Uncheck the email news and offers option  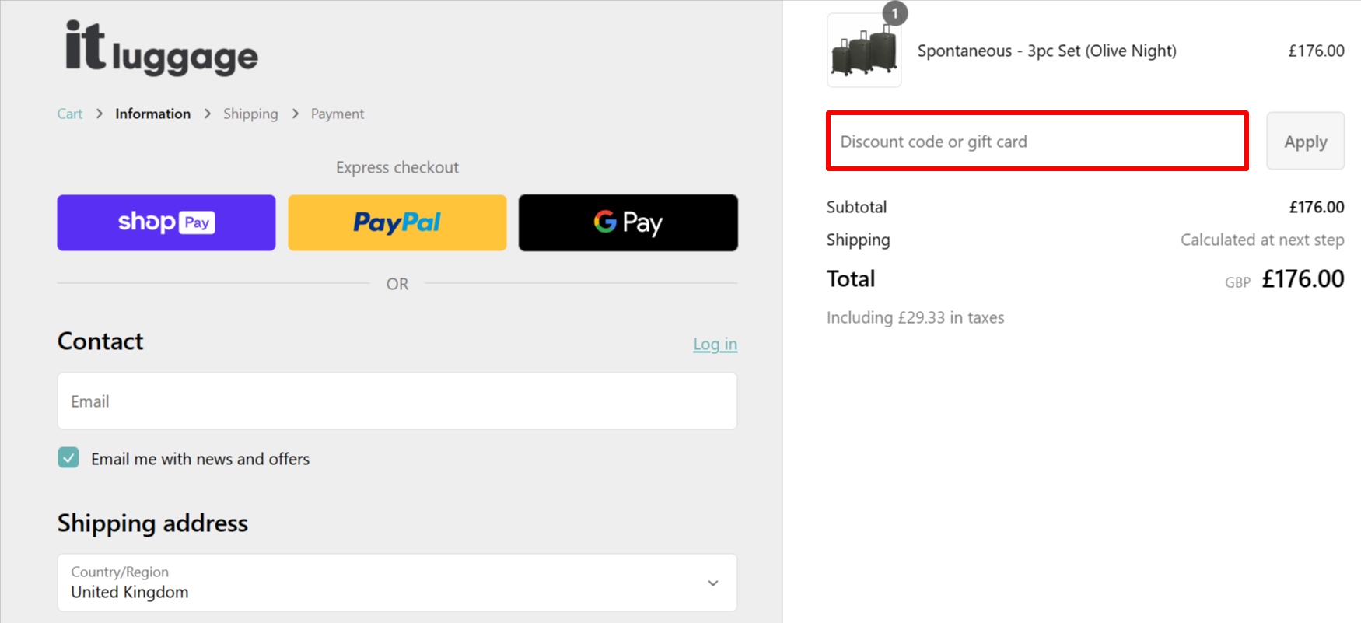[68, 458]
